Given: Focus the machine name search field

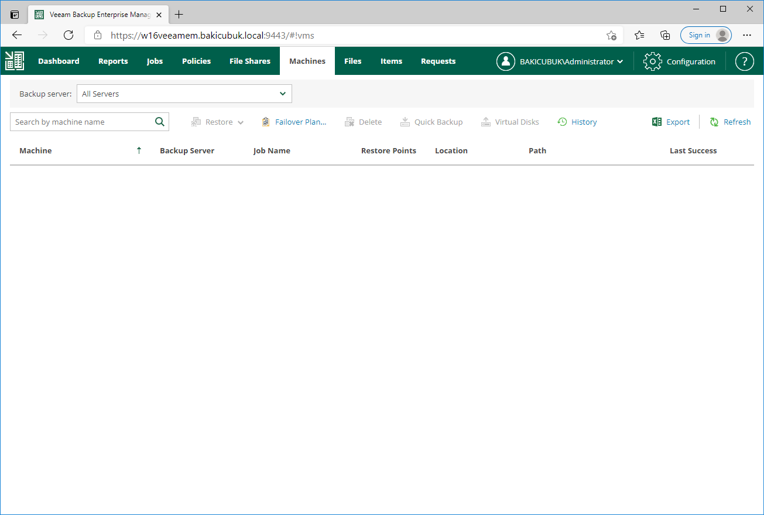Looking at the screenshot, I should 82,122.
